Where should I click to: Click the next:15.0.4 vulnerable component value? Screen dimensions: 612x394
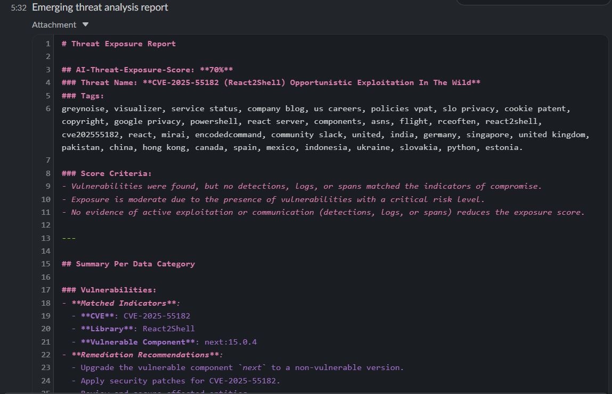point(231,342)
